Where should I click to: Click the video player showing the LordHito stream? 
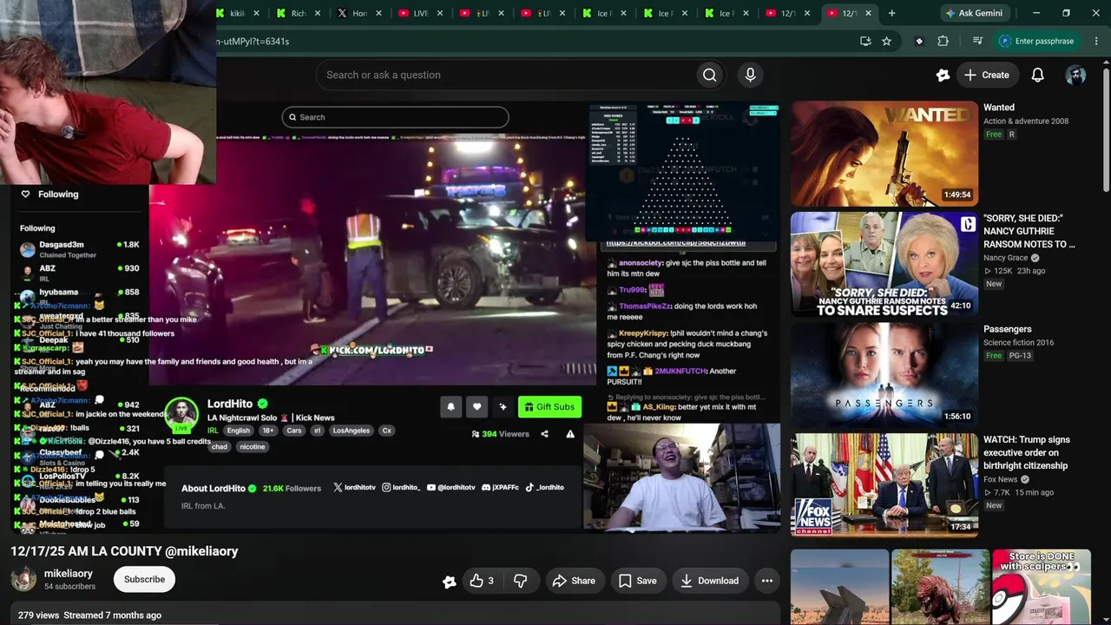tap(395, 317)
